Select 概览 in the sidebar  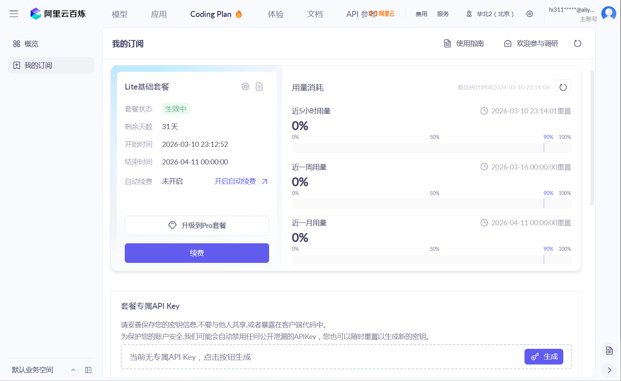pyautogui.click(x=31, y=44)
